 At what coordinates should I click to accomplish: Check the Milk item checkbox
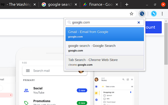tap(104, 98)
